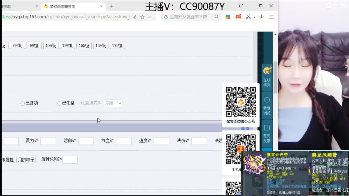
Task: Open the browser hamburger menu
Action: point(271,17)
